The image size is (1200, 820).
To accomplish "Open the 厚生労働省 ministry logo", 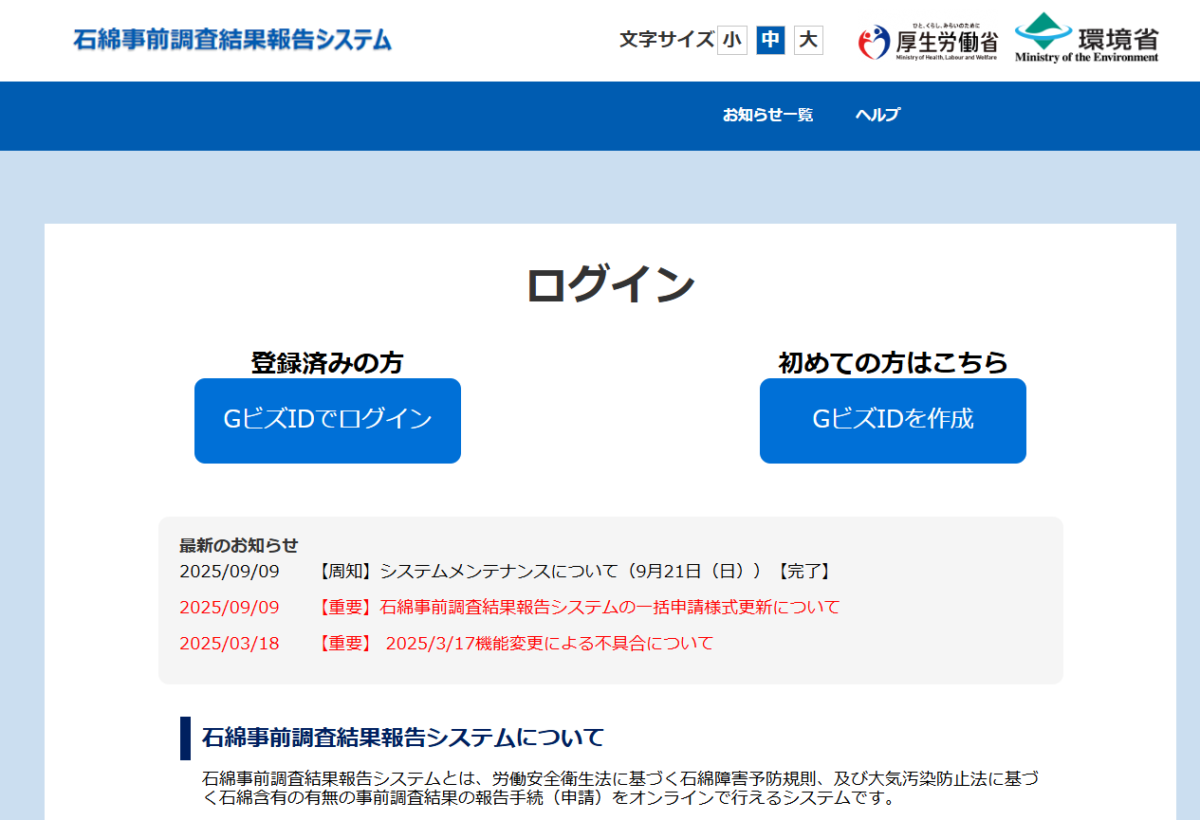I will [x=928, y=41].
